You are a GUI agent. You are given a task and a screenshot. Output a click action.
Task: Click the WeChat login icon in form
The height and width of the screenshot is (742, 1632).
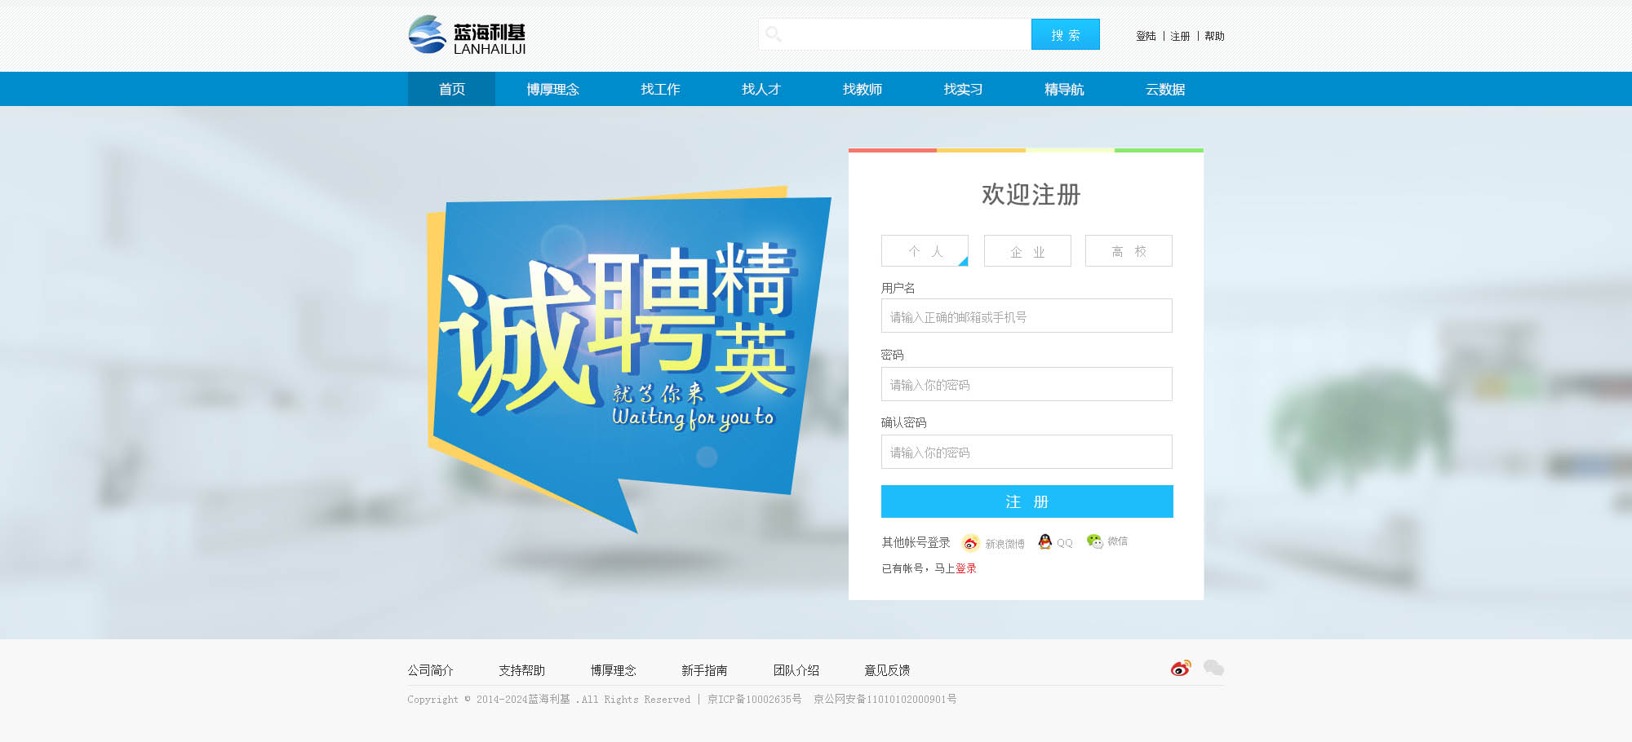coord(1094,541)
